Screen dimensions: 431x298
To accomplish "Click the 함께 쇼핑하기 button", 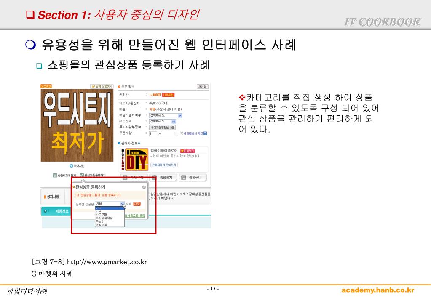I will click(x=102, y=86).
